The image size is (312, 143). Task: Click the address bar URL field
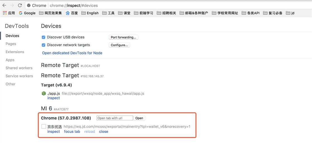coord(168,6)
